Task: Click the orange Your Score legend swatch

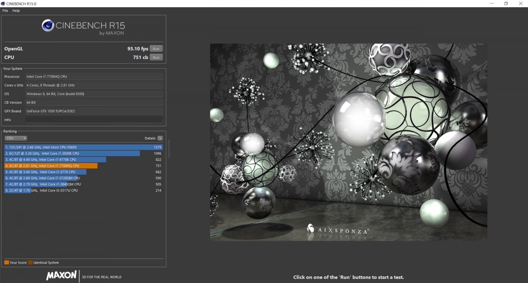Action: (7, 262)
